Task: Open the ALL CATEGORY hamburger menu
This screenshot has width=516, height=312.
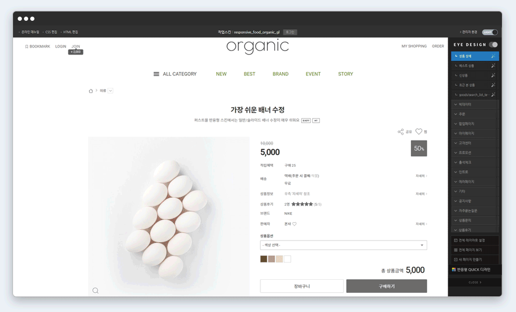Action: tap(156, 74)
